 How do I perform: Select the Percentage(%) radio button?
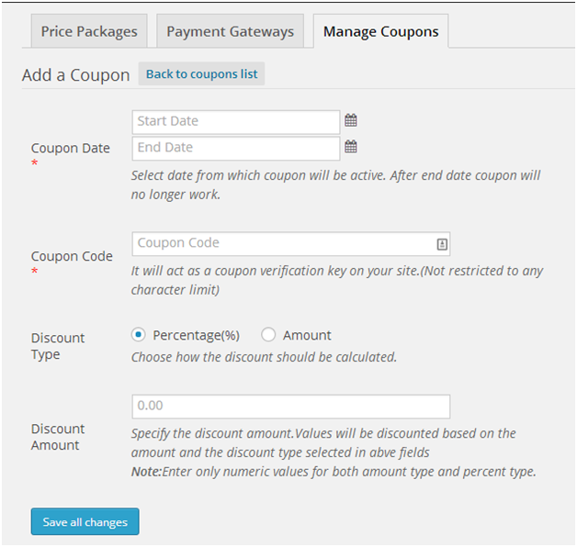[x=140, y=335]
